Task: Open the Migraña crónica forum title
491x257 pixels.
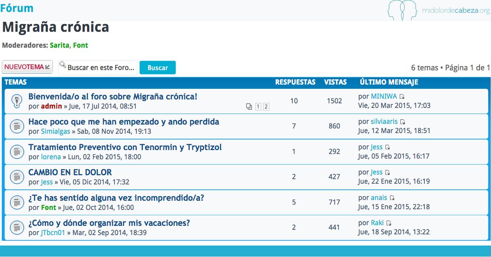Action: point(56,27)
